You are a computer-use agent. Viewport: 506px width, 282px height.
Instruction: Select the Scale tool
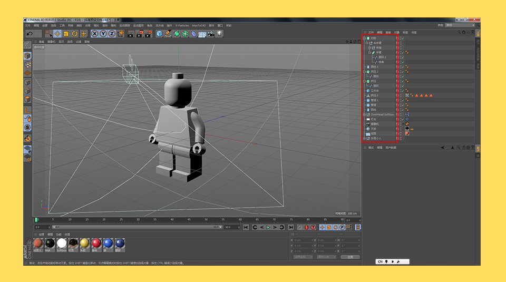(66, 34)
